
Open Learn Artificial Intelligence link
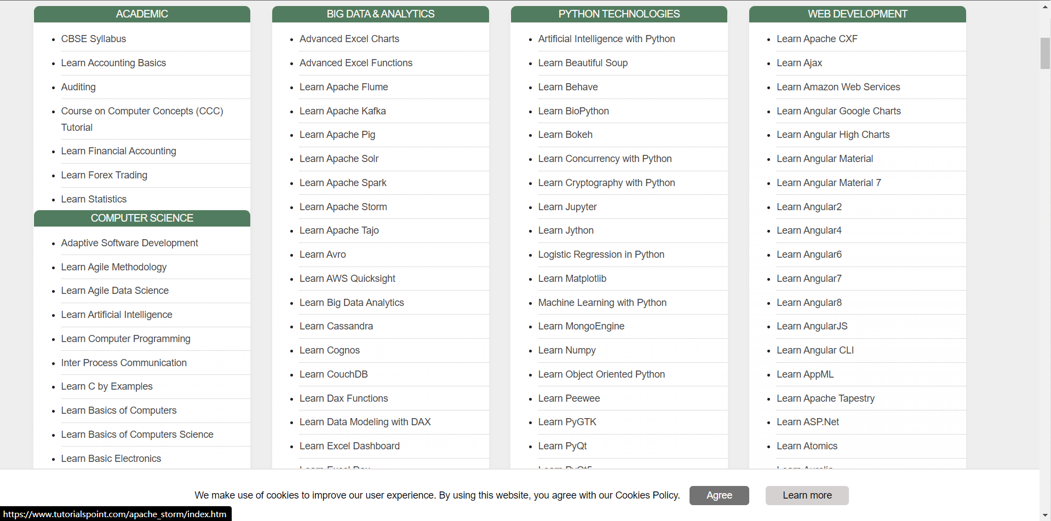tap(117, 315)
